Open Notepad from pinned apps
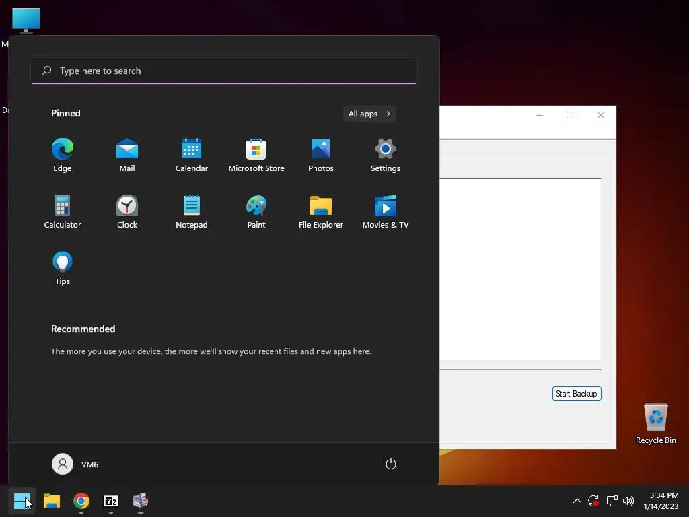 coord(192,212)
